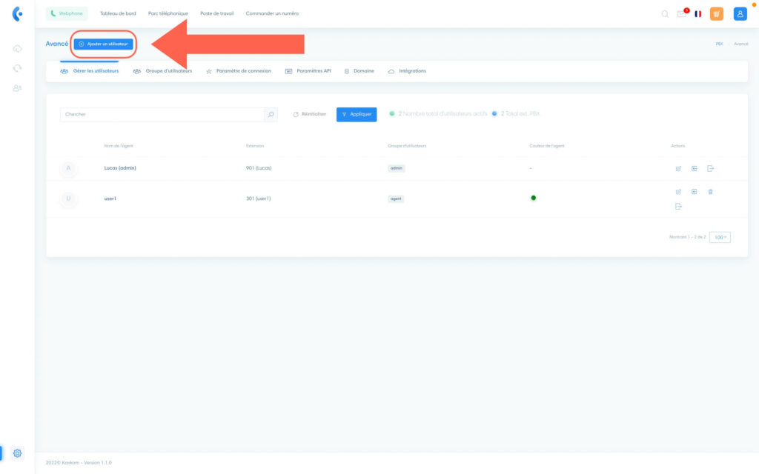Open the French flag language selector
This screenshot has height=474, width=759.
pos(698,14)
